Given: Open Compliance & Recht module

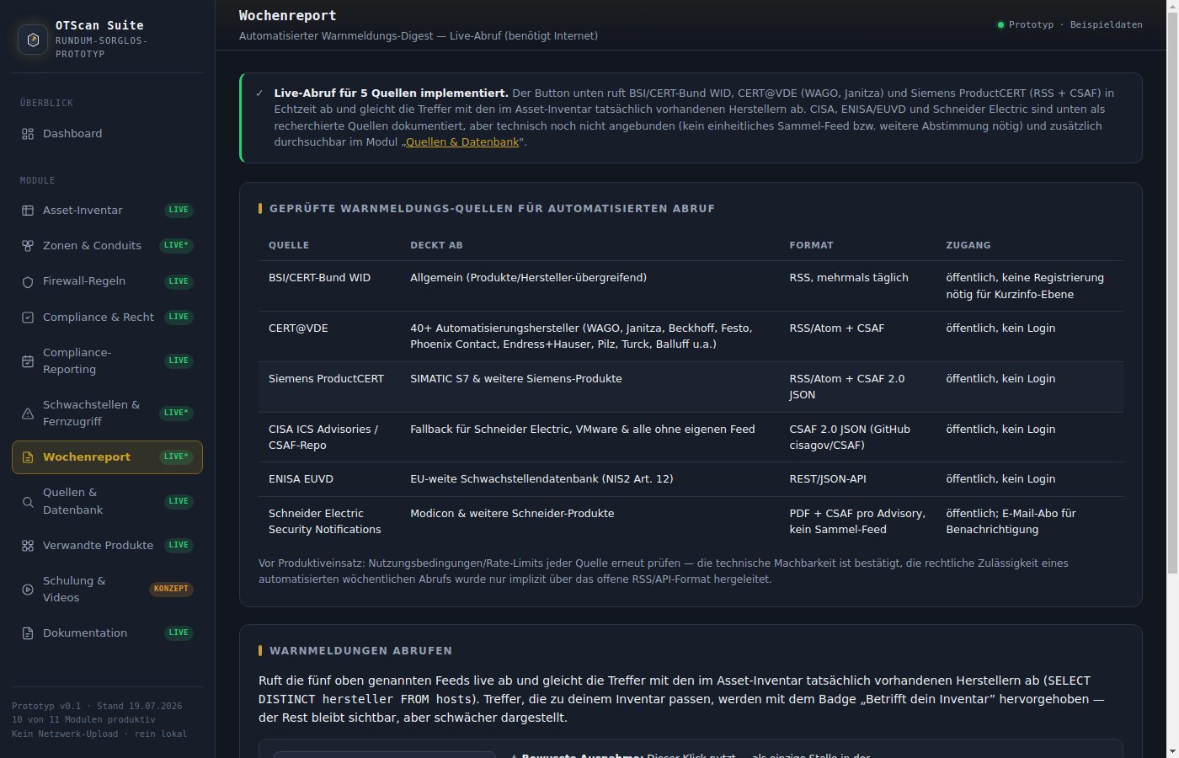Looking at the screenshot, I should click(107, 318).
